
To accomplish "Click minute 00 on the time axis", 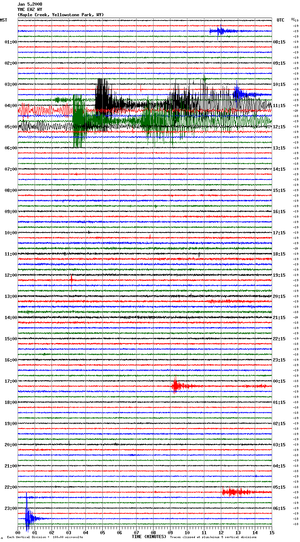I will point(18,533).
